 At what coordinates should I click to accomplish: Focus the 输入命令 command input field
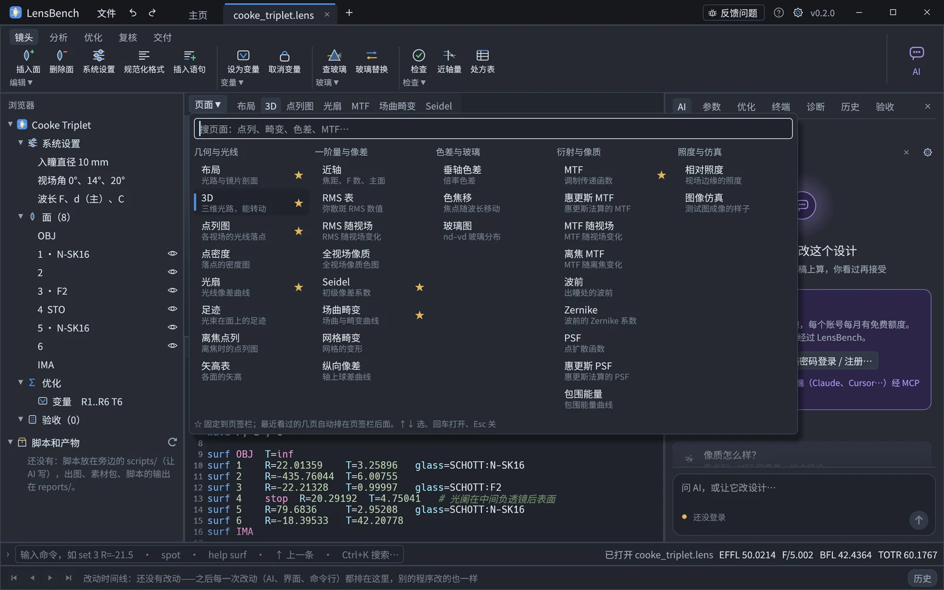tap(209, 555)
